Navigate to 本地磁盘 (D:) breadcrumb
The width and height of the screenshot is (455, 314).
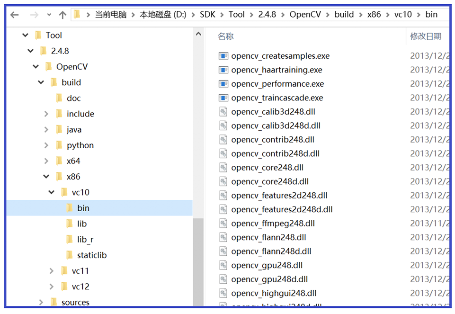pyautogui.click(x=163, y=15)
